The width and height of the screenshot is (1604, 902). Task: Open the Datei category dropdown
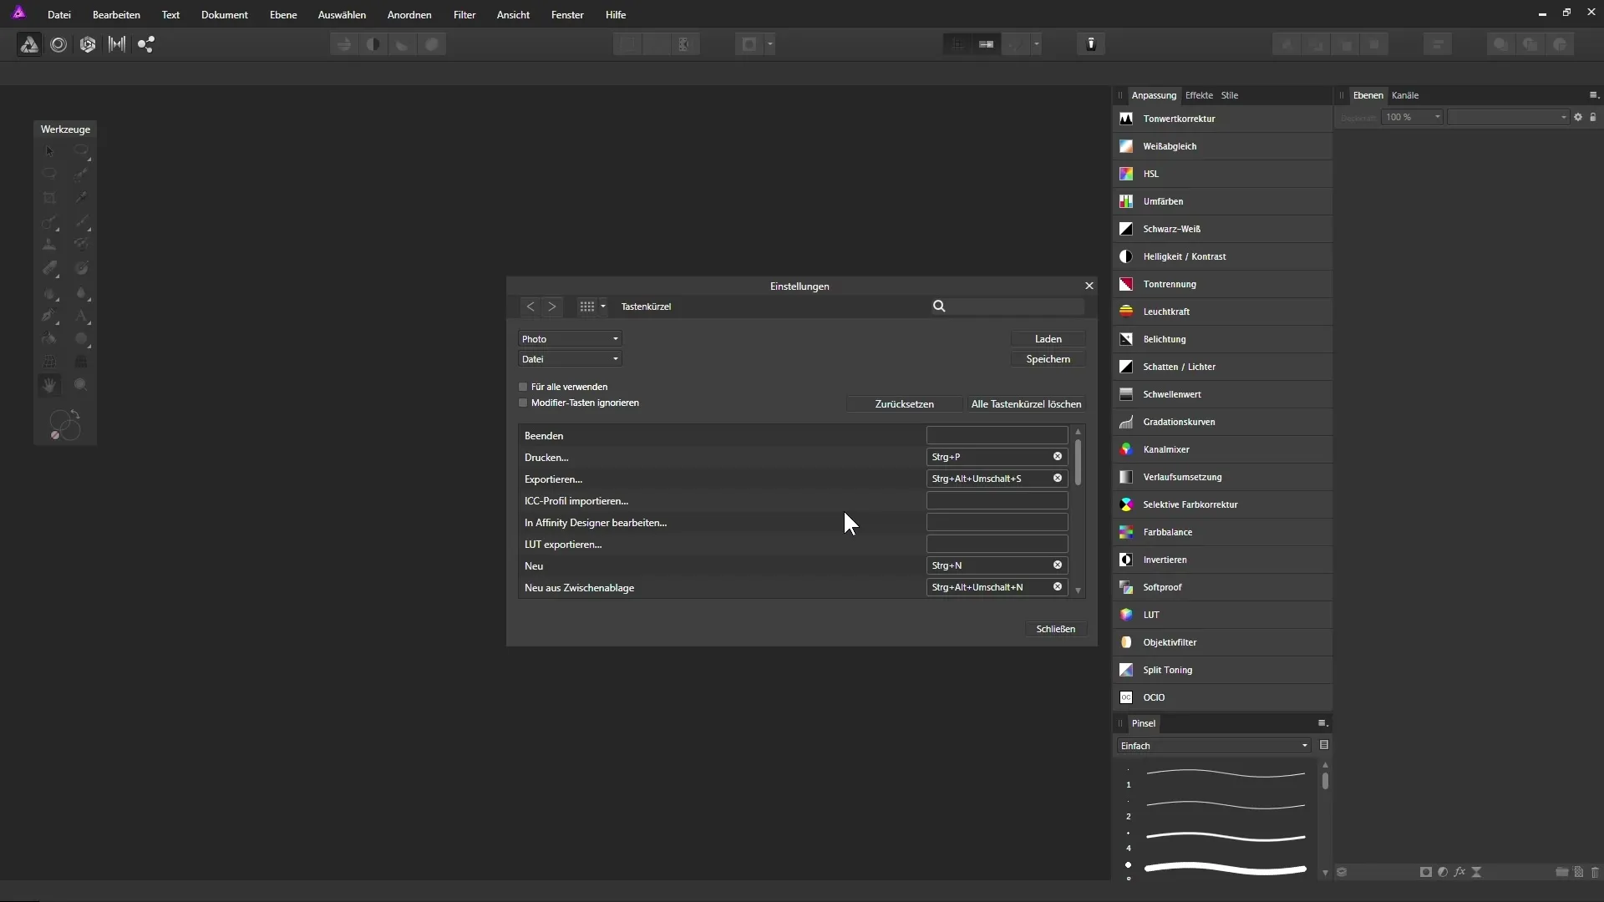pos(570,359)
